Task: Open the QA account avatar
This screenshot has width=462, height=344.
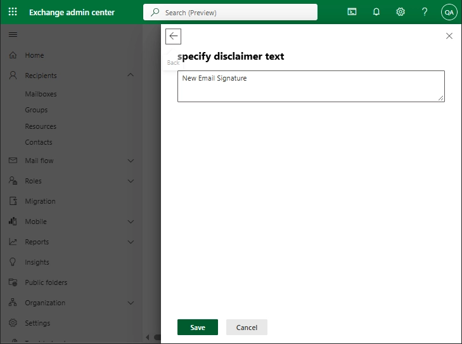Action: [x=449, y=12]
